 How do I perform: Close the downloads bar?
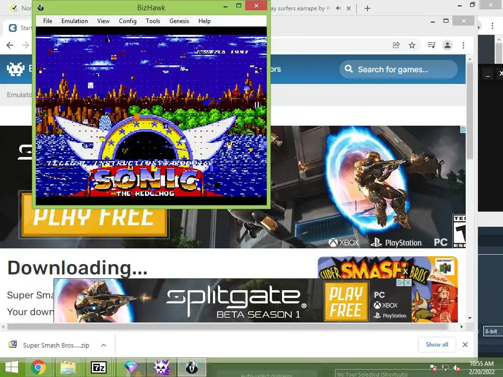(465, 345)
